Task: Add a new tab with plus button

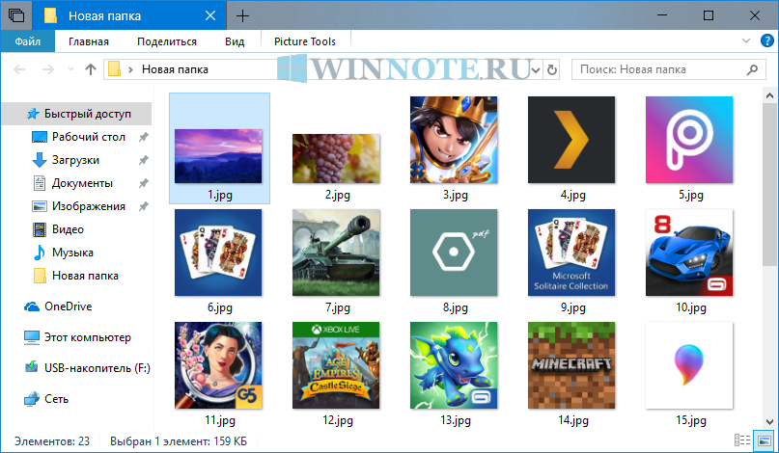Action: point(242,15)
